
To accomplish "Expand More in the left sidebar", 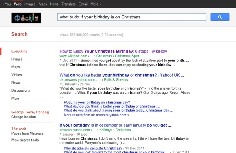I will click(15, 98).
